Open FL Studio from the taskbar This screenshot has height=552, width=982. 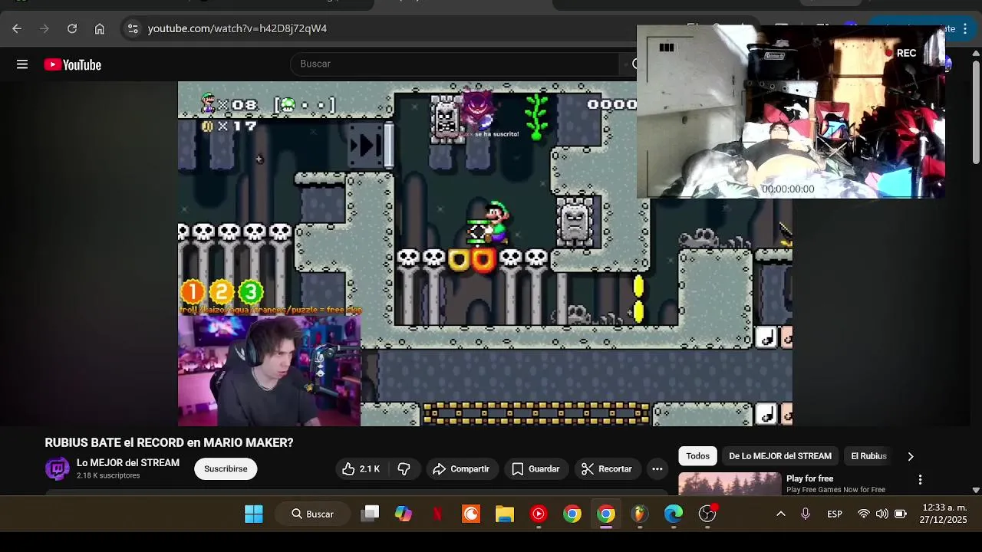point(640,514)
